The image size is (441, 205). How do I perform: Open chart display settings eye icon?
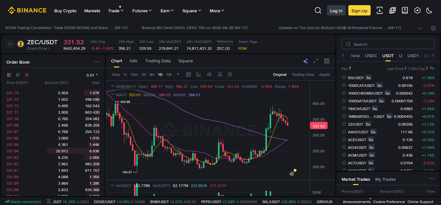(220, 75)
